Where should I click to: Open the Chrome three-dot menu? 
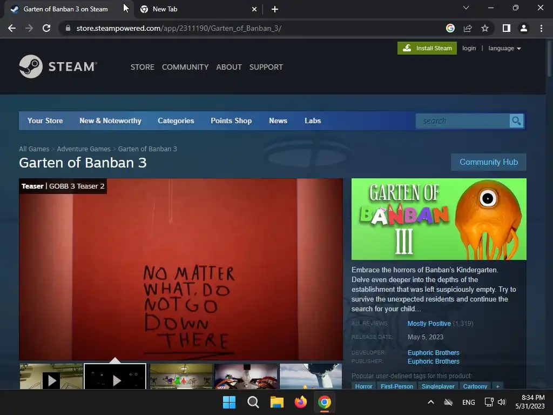coord(541,28)
